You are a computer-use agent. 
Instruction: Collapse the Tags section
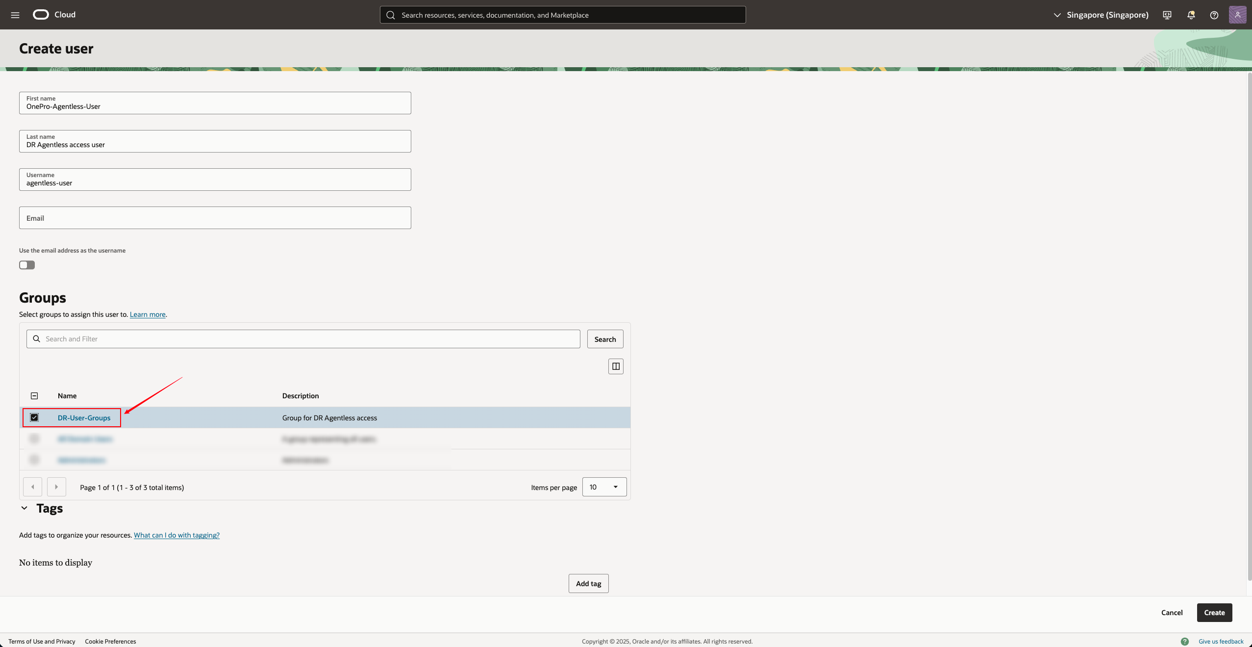coord(24,508)
